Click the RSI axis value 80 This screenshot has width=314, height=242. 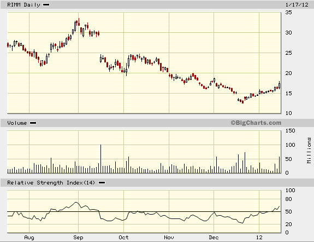click(288, 199)
